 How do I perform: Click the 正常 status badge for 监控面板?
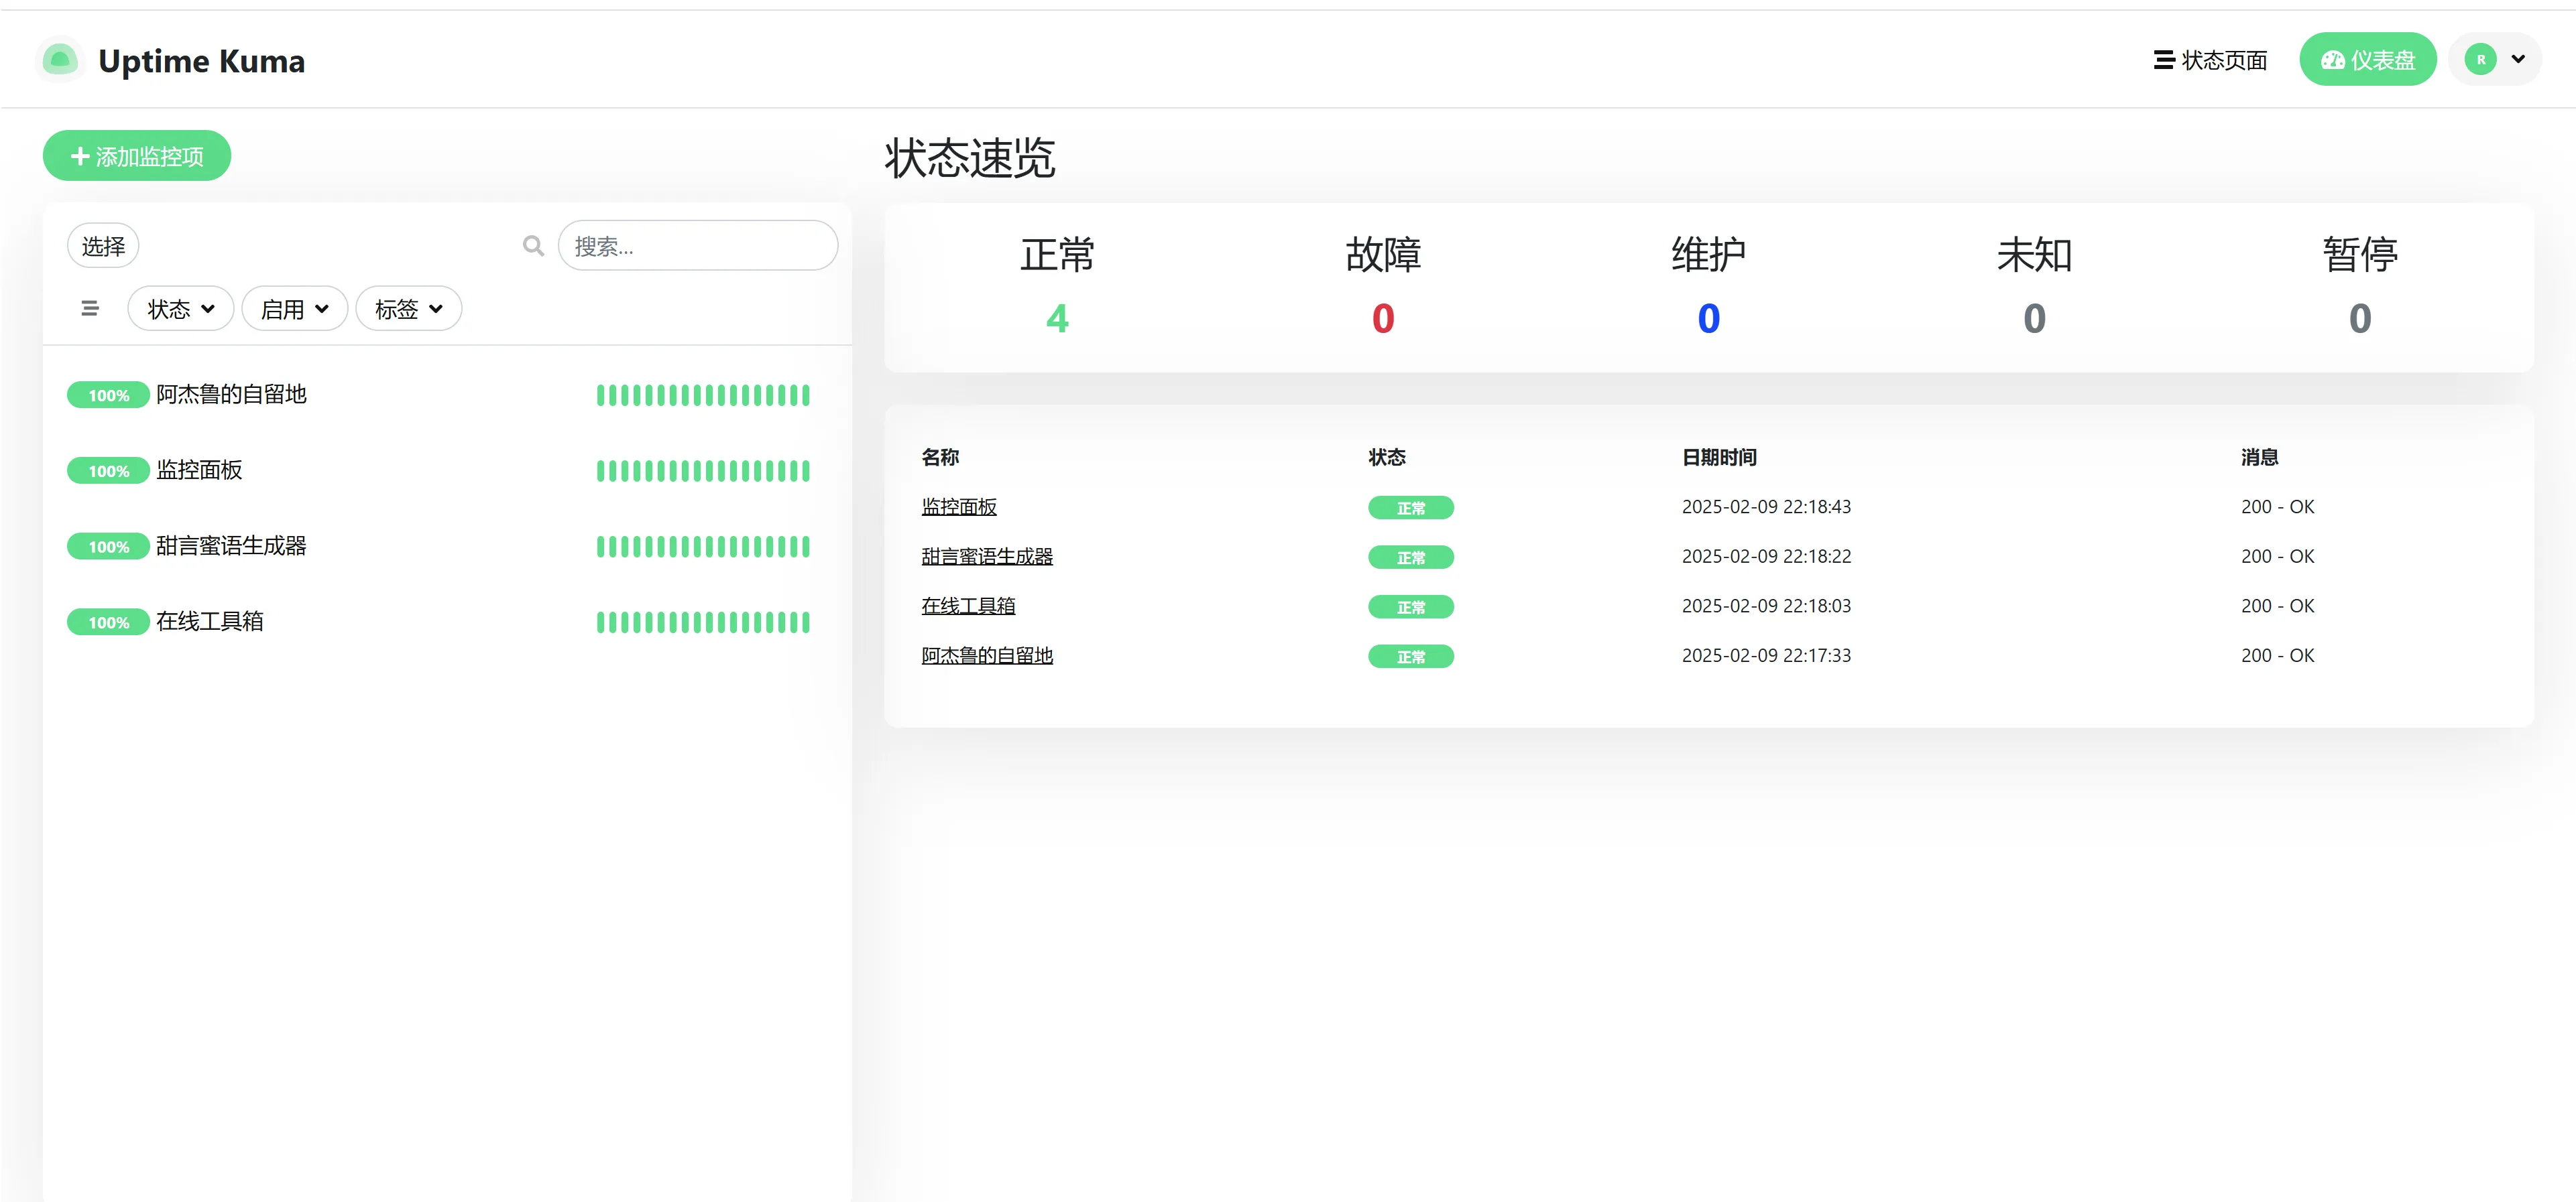[x=1410, y=509]
